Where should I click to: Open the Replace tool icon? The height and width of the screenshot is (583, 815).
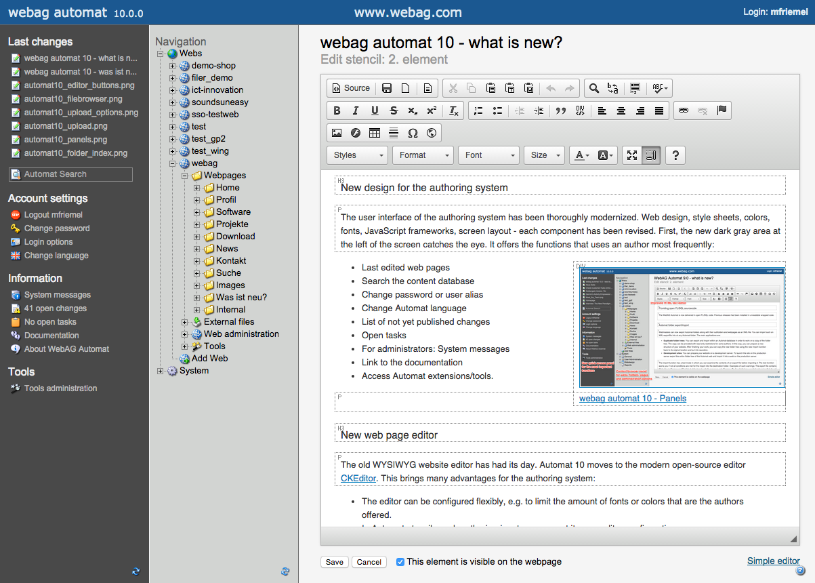(613, 88)
